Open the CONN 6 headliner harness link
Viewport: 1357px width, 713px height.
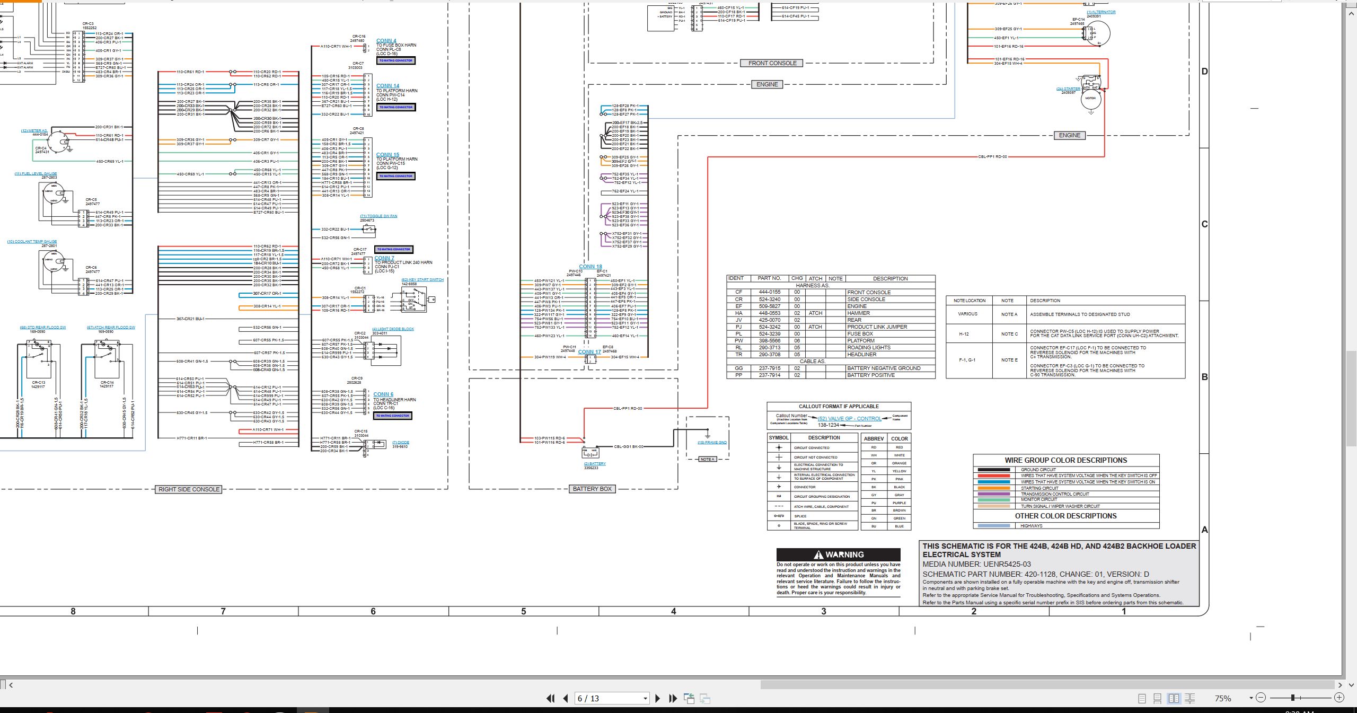(x=383, y=394)
